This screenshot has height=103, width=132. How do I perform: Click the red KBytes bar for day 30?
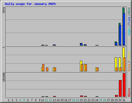point(120,88)
